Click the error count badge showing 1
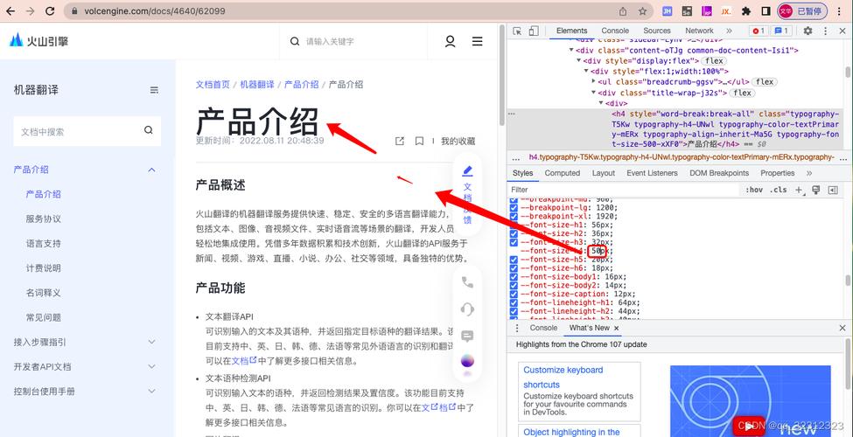This screenshot has height=437, width=853. tap(758, 31)
